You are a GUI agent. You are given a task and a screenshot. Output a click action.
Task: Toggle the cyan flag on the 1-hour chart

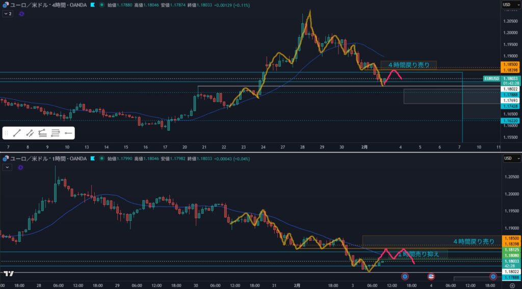point(92,159)
